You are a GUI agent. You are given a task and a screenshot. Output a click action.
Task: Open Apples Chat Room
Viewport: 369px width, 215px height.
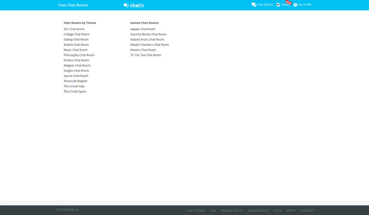(143, 29)
